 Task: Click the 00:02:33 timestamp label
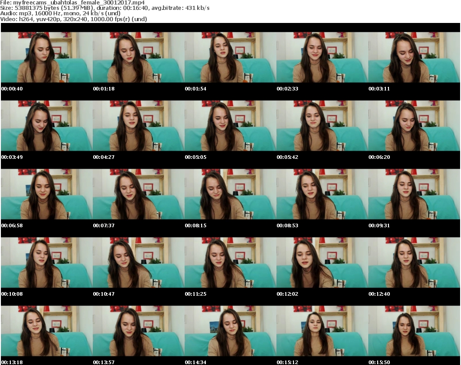point(287,89)
